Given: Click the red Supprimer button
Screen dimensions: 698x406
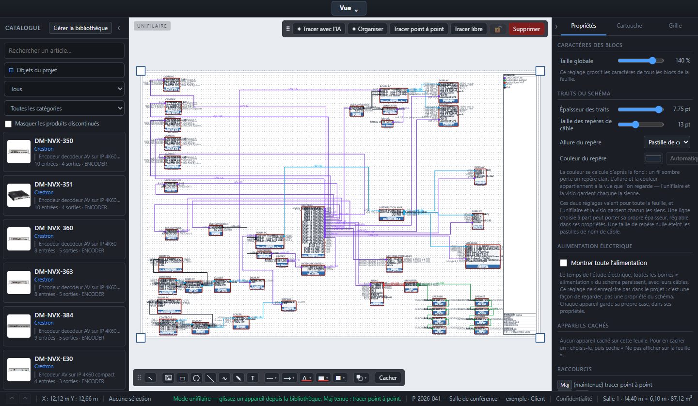Looking at the screenshot, I should tap(526, 29).
